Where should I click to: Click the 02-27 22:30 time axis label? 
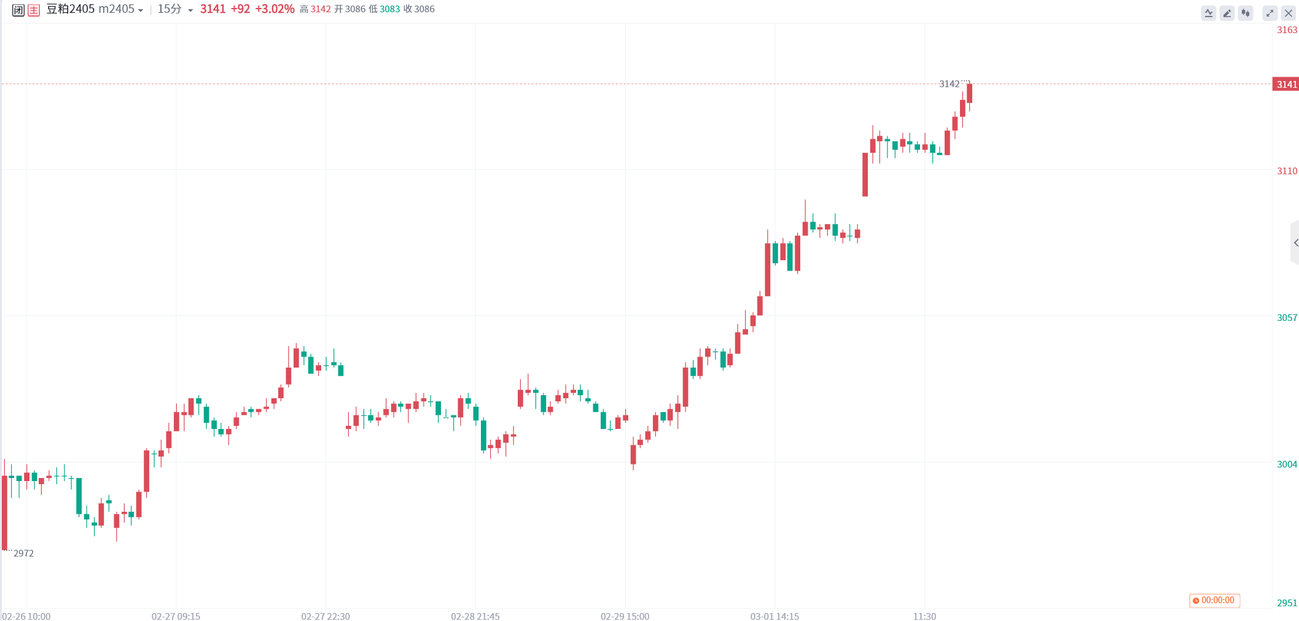(326, 616)
